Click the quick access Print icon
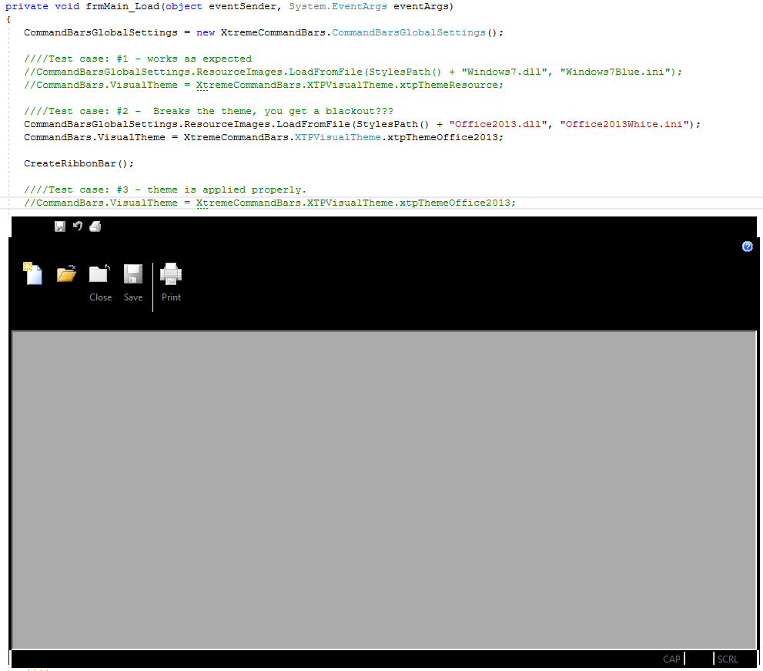 coord(95,226)
